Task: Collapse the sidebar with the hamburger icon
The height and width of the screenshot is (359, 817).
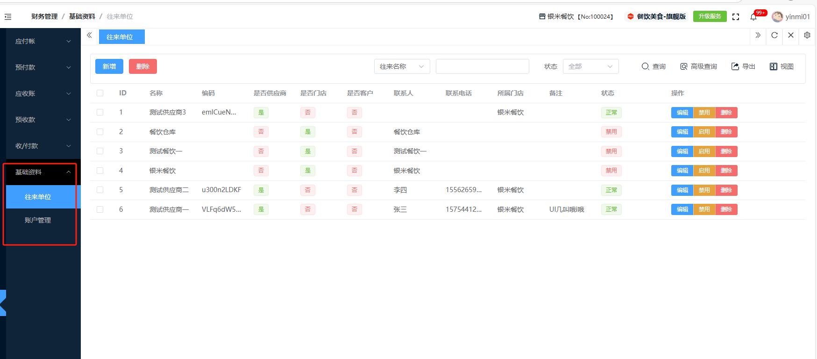Action: tap(8, 17)
